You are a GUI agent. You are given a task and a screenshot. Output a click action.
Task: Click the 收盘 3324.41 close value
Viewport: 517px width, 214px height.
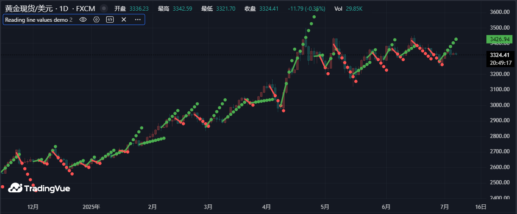(268, 9)
